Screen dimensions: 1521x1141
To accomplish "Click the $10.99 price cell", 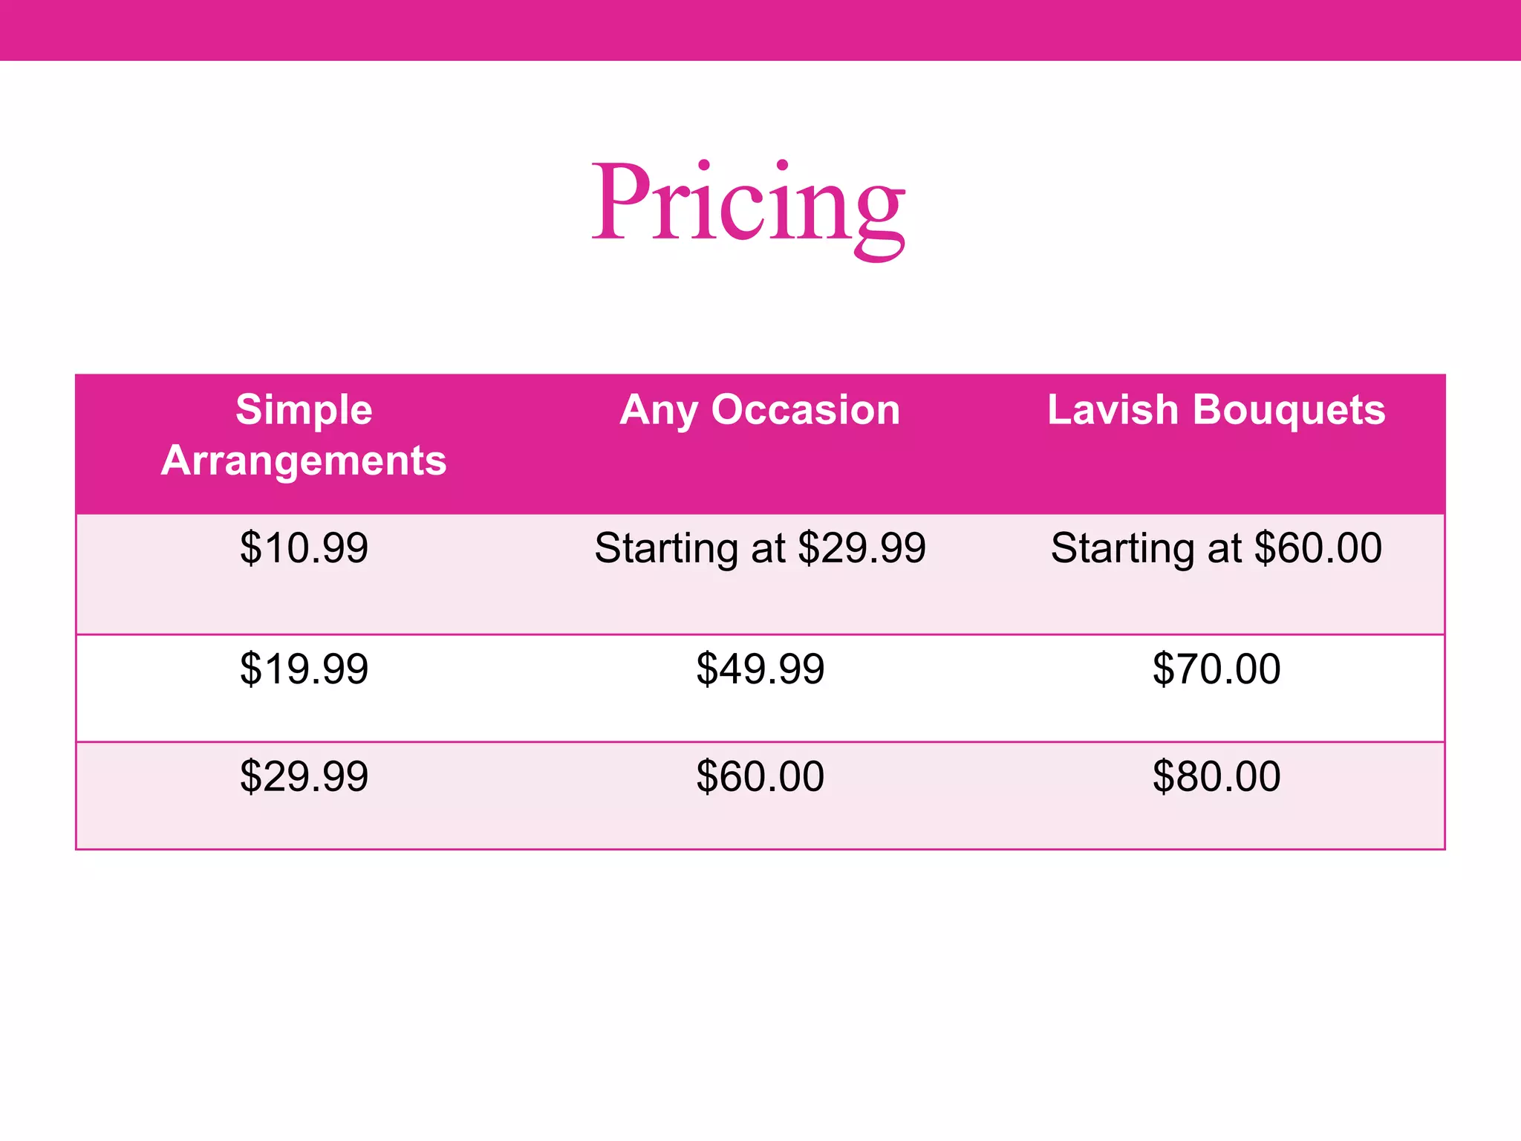I will [x=304, y=548].
